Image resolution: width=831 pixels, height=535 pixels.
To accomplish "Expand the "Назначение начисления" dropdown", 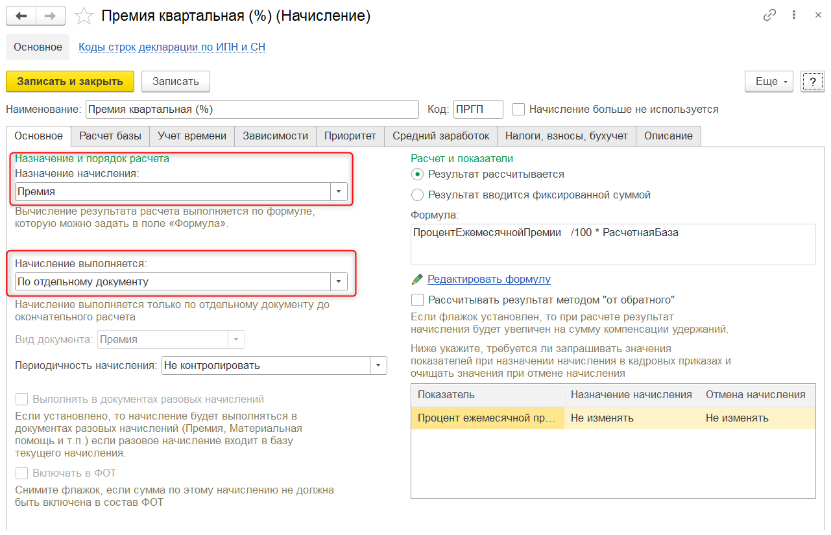I will pyautogui.click(x=339, y=191).
